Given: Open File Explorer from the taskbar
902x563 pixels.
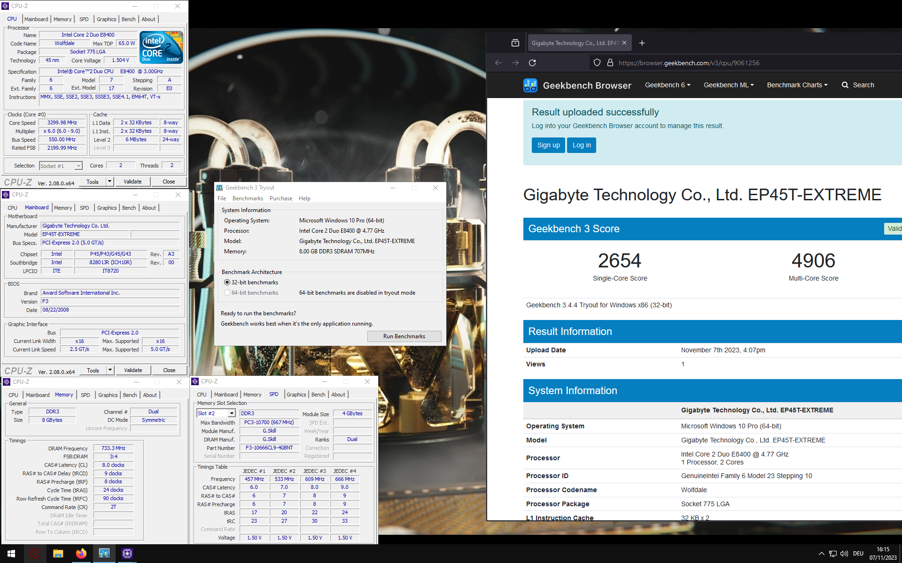Looking at the screenshot, I should [x=58, y=554].
